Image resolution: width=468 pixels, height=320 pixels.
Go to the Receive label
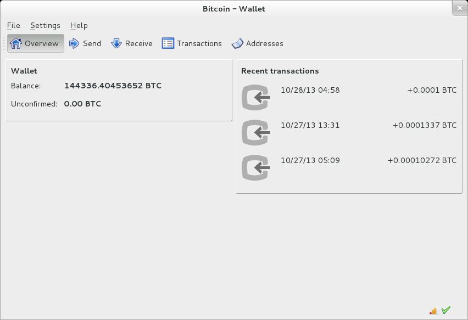point(139,43)
